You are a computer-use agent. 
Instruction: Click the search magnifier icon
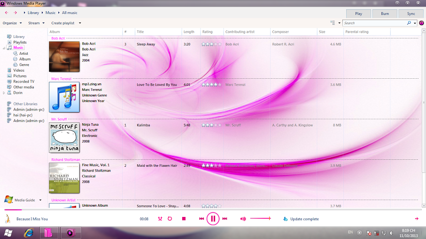coord(409,23)
